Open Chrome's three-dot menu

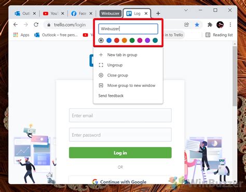coord(230,25)
